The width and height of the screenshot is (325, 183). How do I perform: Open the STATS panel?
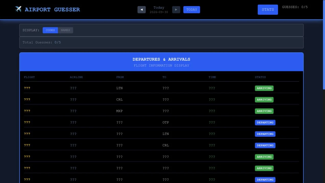(268, 10)
